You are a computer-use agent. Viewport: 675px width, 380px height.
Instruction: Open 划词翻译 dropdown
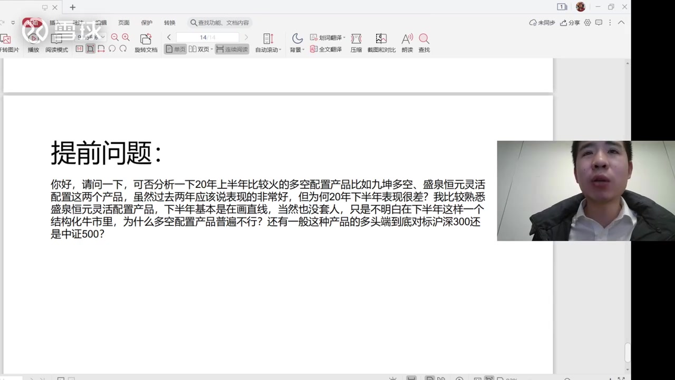327,37
